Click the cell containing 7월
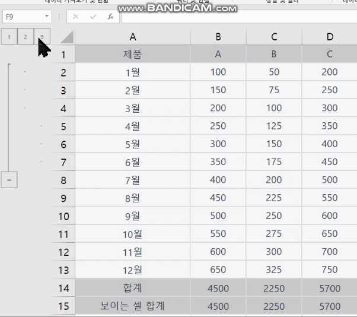Viewport: 357px width, 317px height. pos(133,180)
